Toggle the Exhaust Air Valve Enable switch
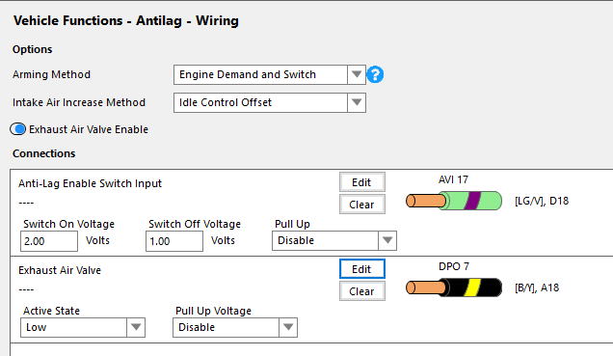The height and width of the screenshot is (356, 613). [18, 129]
